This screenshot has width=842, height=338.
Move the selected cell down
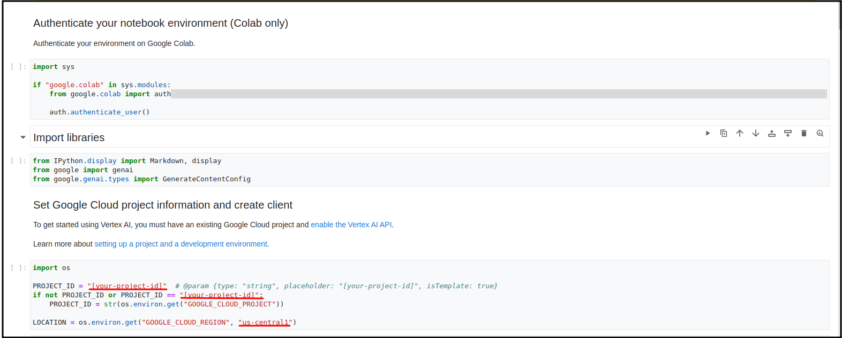[x=756, y=133]
